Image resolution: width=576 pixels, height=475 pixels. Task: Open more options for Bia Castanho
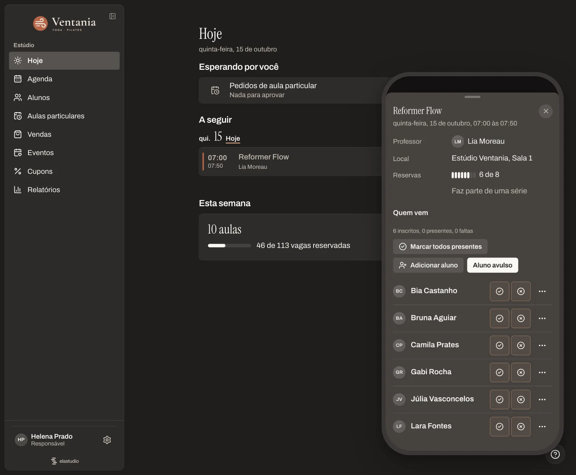click(x=542, y=291)
